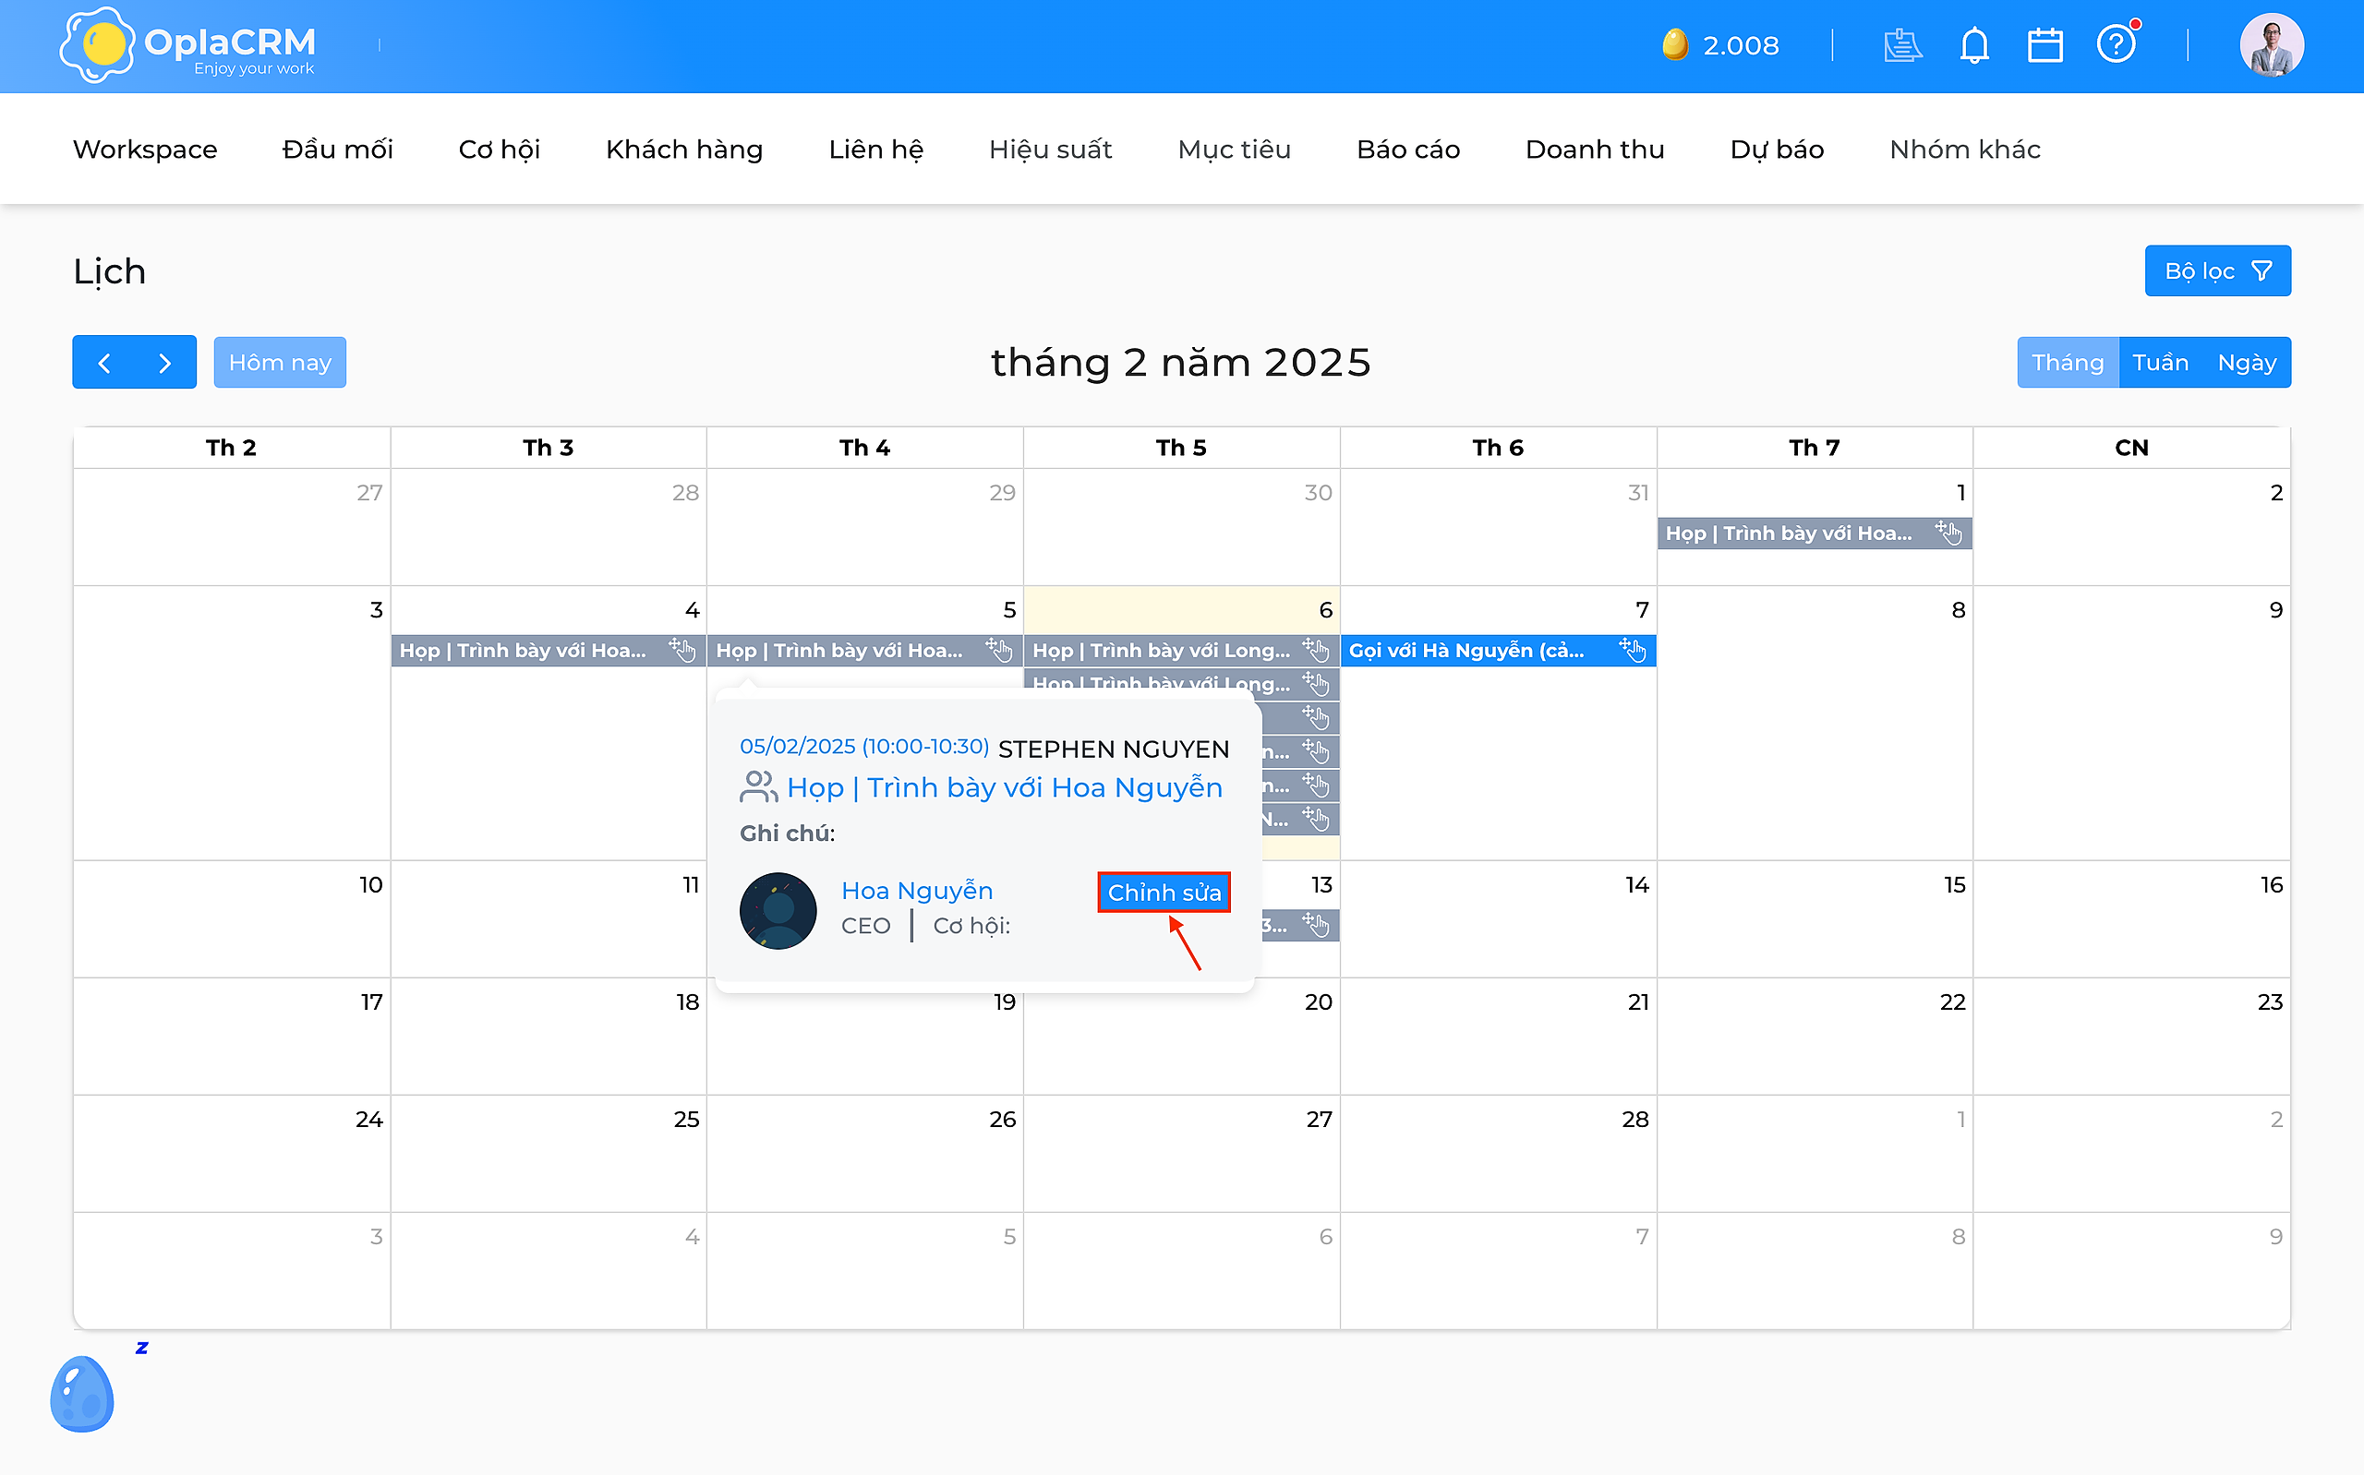Select day number 22 in calendar
Viewport: 2364px width, 1475px height.
(1952, 1001)
